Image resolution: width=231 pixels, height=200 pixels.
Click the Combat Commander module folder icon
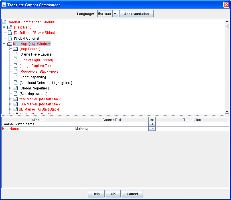pyautogui.click(x=4, y=22)
